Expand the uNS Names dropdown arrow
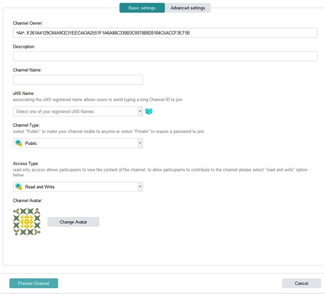The image size is (325, 294). tap(140, 111)
